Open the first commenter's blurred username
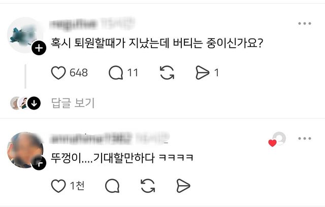325x207 pixels. [92, 24]
